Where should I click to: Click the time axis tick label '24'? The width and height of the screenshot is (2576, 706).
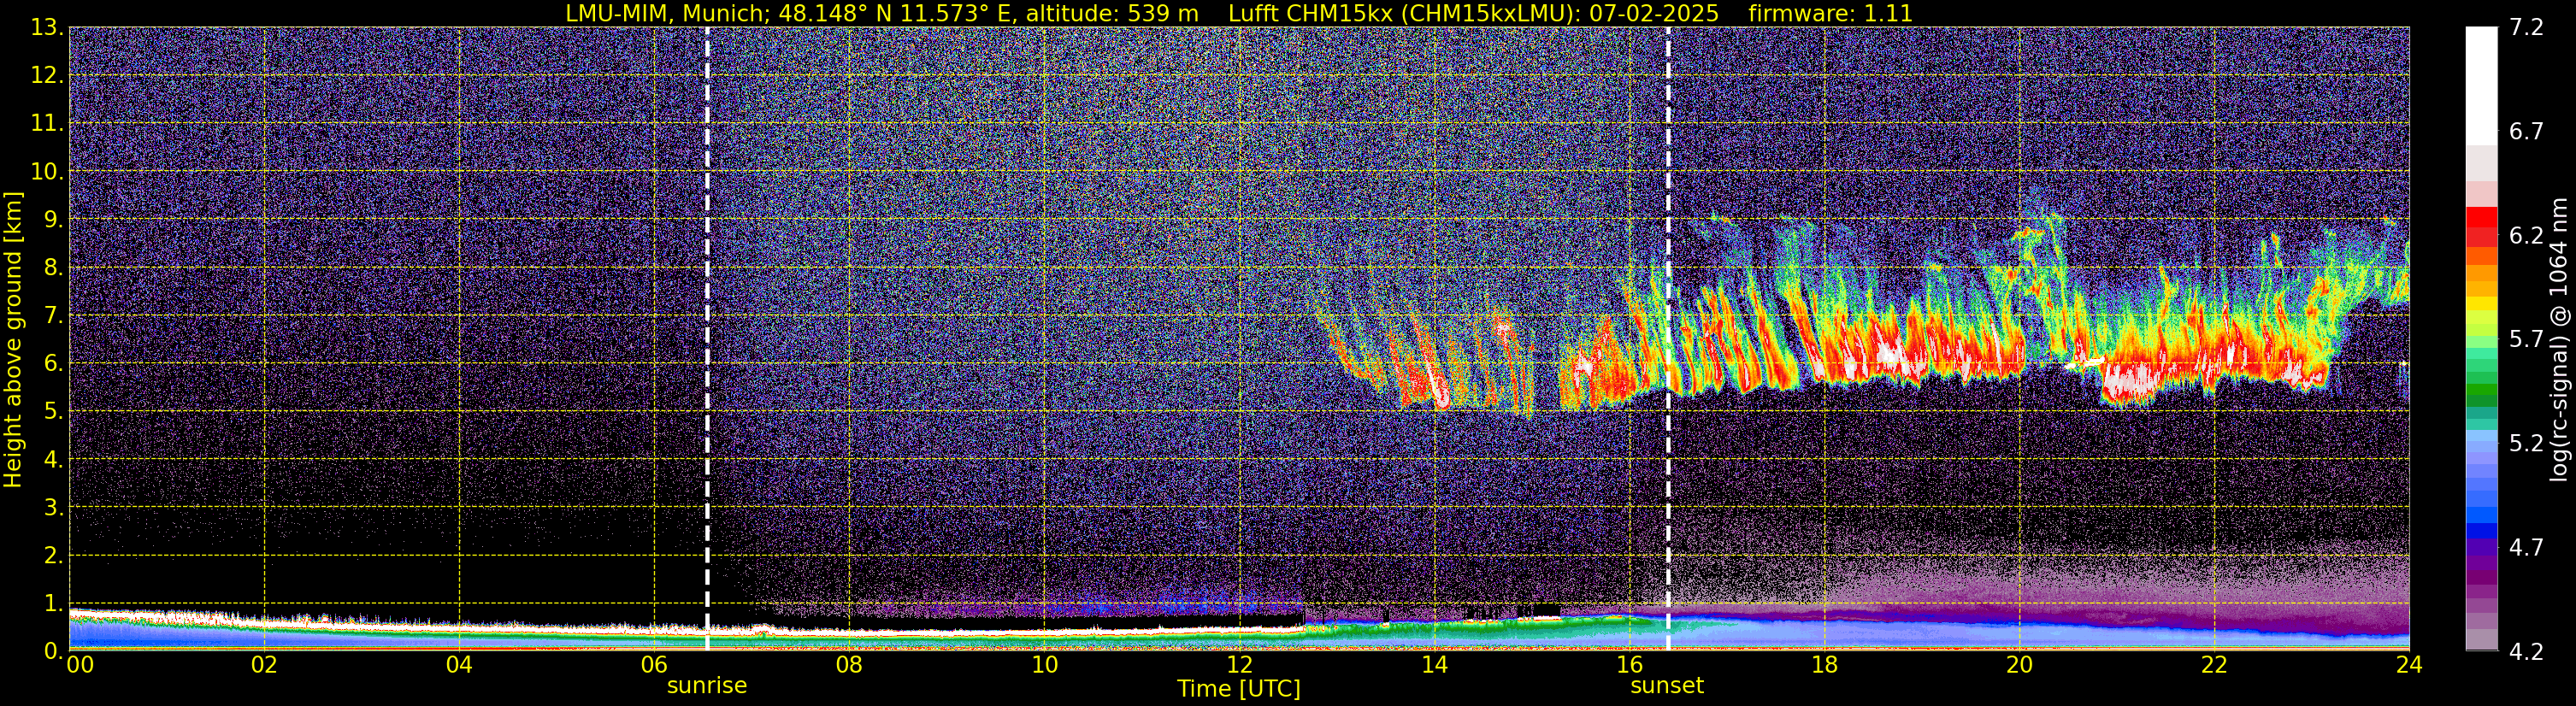[x=2409, y=665]
